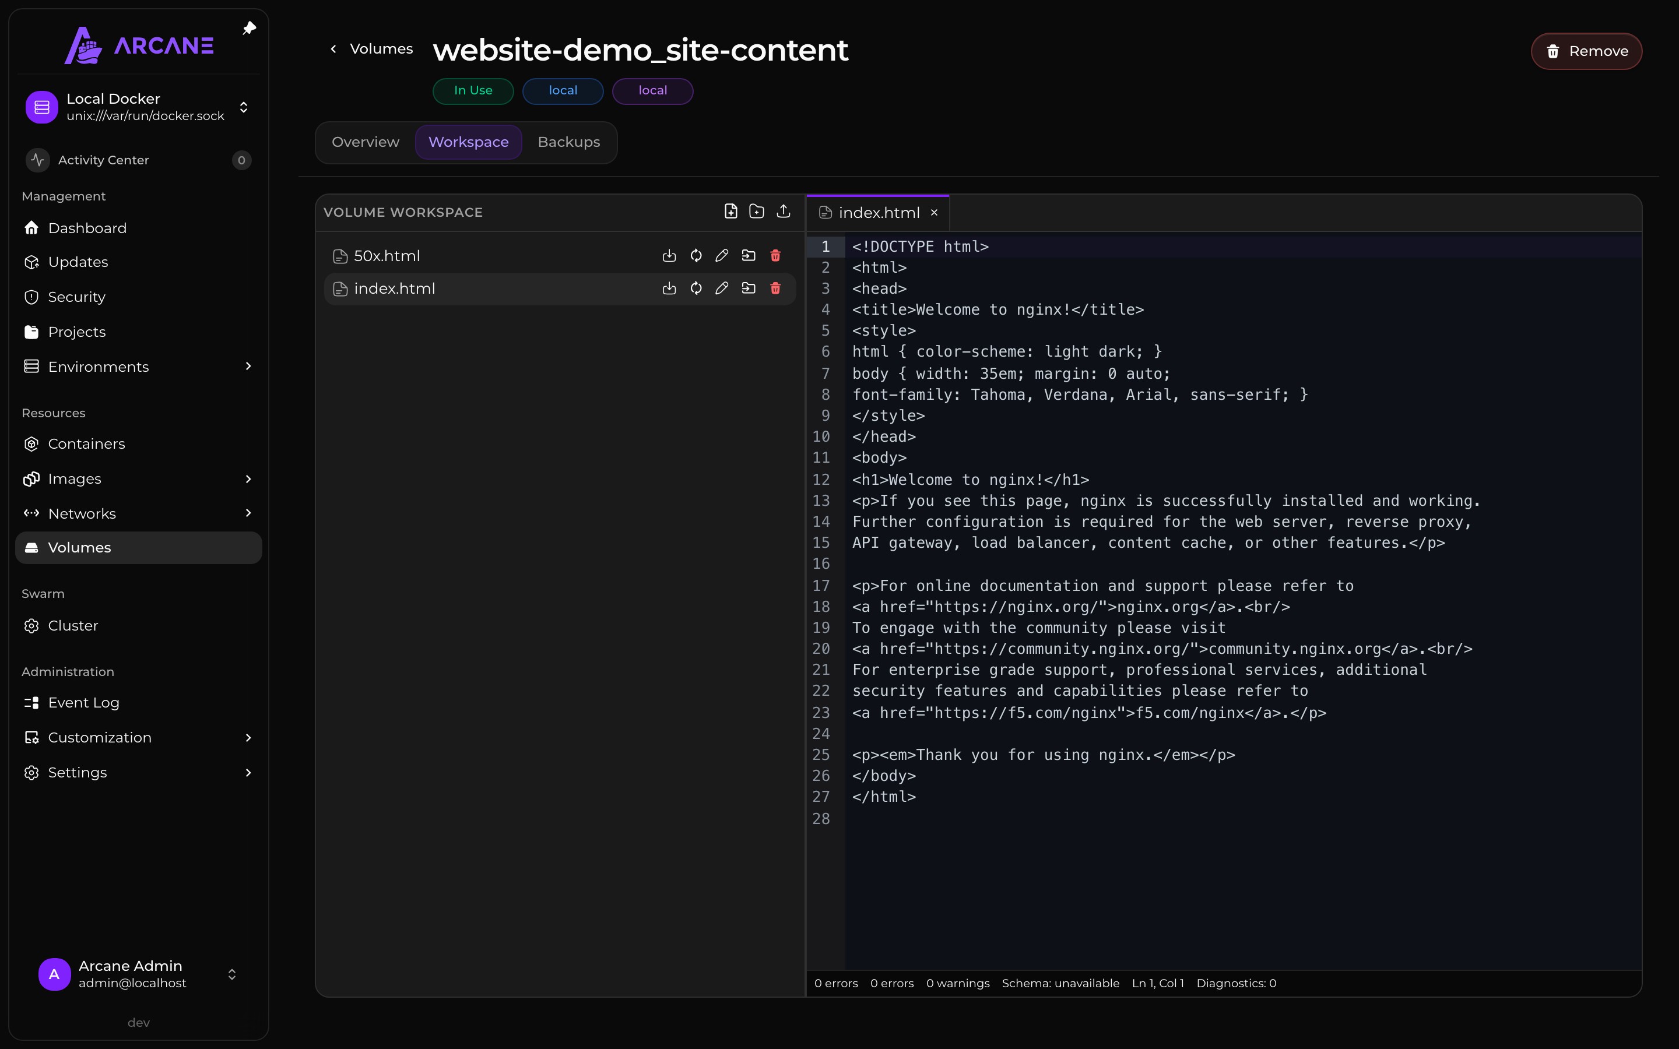This screenshot has width=1679, height=1049.
Task: Click the move-to-folder icon for 50x.html
Action: 749,256
